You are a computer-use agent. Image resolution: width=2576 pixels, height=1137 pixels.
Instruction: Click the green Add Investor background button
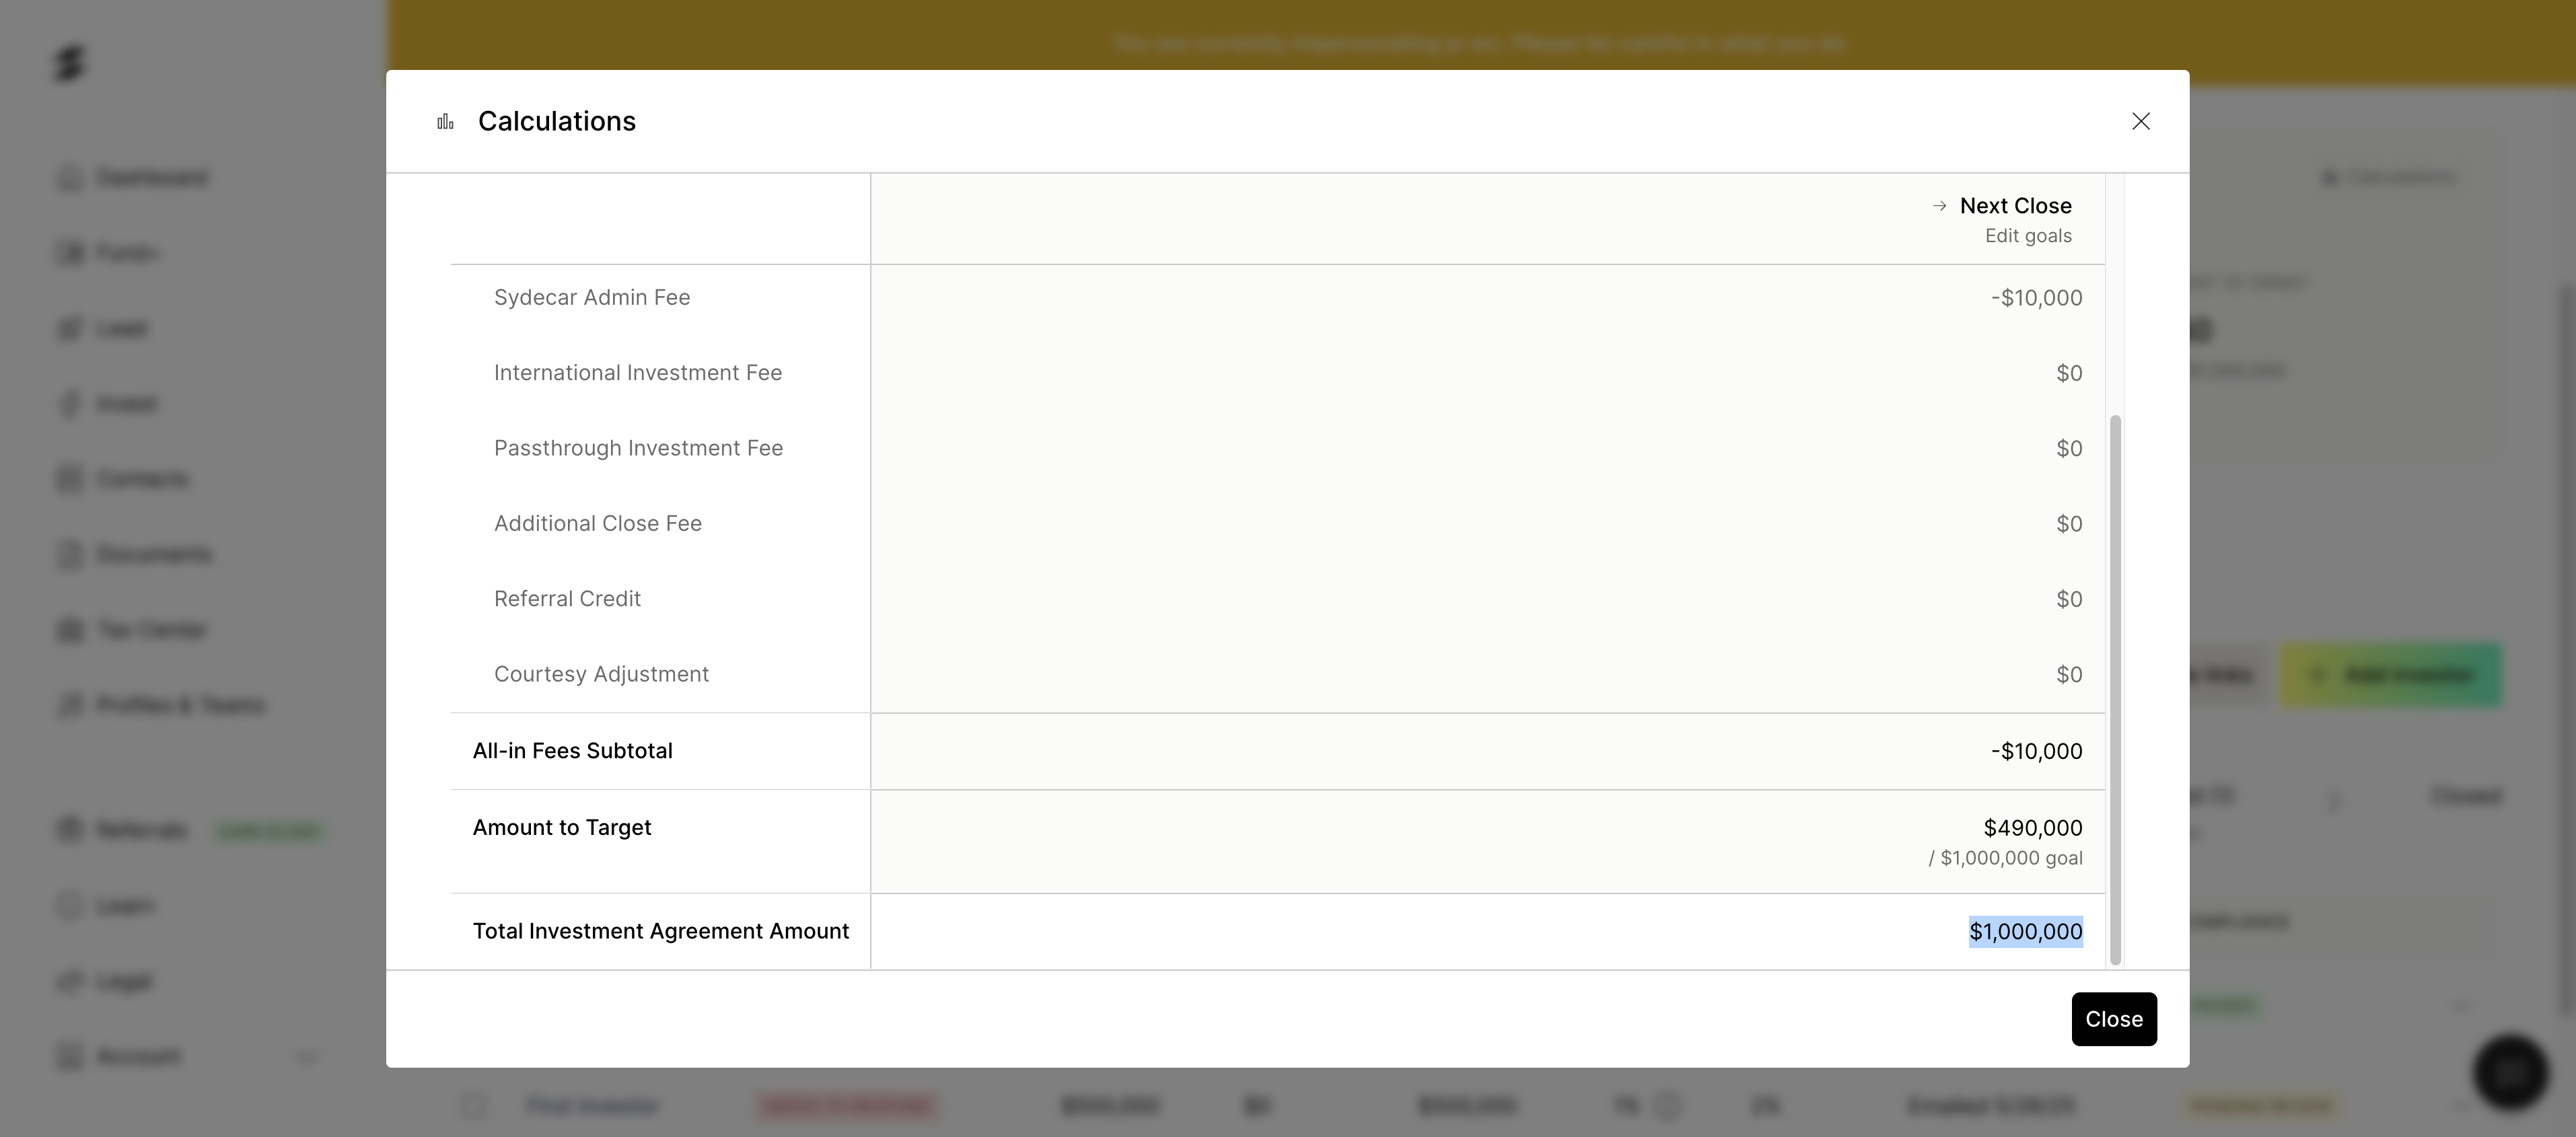(2391, 675)
